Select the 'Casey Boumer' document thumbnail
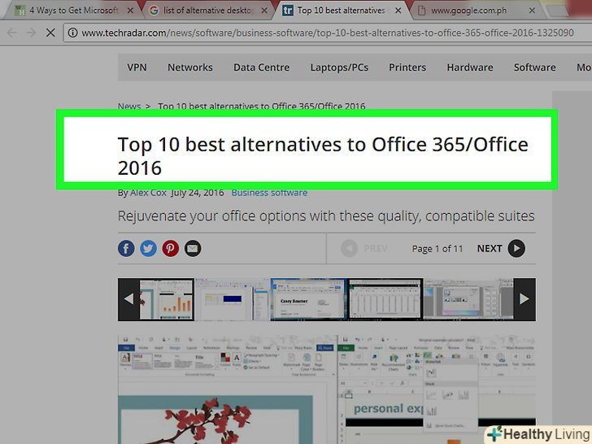 pos(308,300)
